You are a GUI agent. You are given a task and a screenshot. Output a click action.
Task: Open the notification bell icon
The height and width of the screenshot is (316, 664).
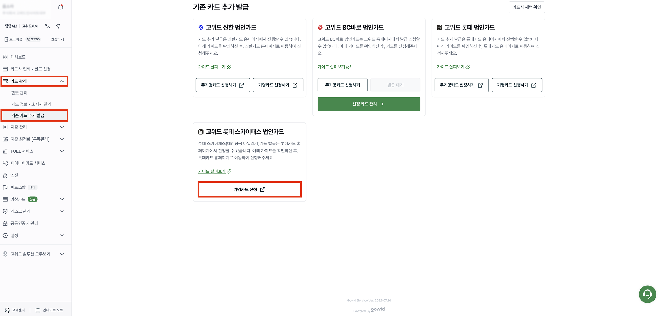coord(61,7)
